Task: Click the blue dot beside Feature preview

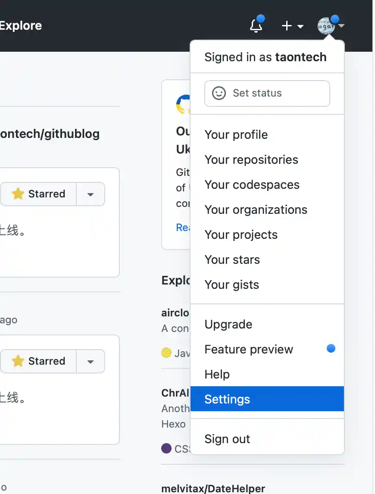Action: click(331, 349)
